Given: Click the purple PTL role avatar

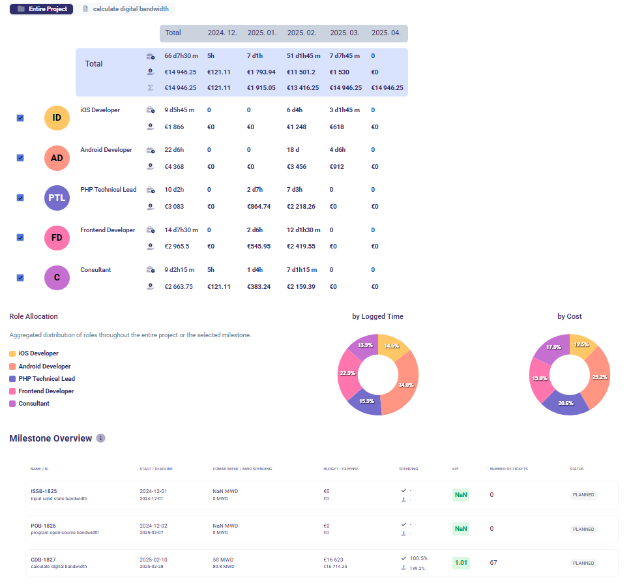Looking at the screenshot, I should 57,198.
